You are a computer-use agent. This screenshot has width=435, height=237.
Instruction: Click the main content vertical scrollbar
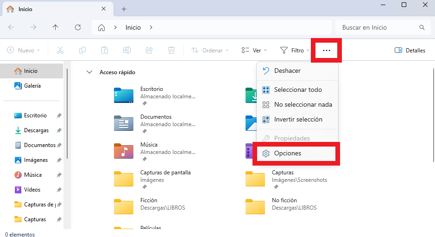pyautogui.click(x=433, y=115)
